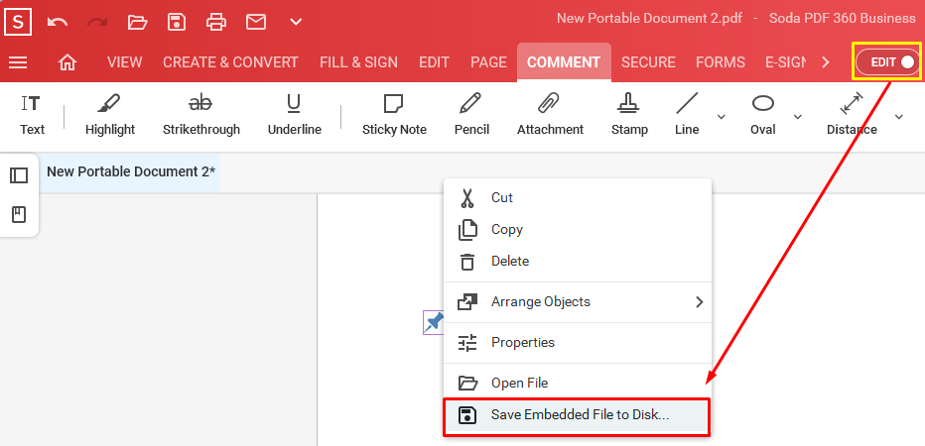Open a file with folder icon
Image resolution: width=925 pixels, height=446 pixels.
(x=137, y=23)
